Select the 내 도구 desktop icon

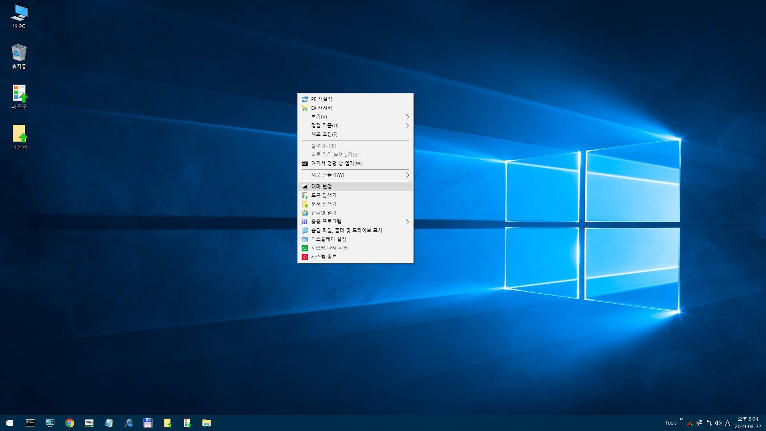click(19, 97)
